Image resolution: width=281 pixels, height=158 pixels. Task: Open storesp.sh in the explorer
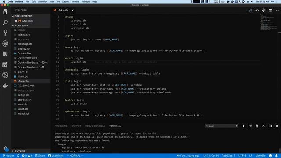[25, 100]
